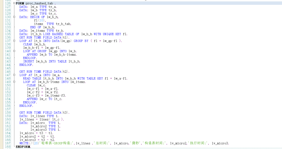Click 'UNIQUE' keyword on line 135
This screenshot has height=149, width=282.
pyautogui.click(x=108, y=34)
